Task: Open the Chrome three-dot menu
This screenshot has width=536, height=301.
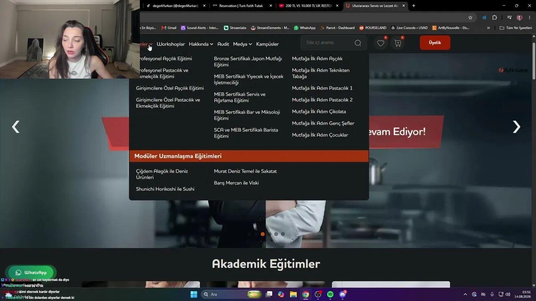Action: 530,18
